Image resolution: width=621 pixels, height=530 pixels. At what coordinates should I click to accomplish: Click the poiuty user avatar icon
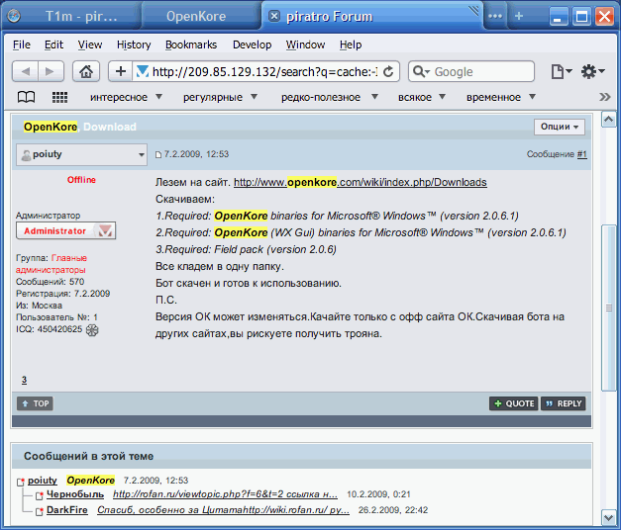[26, 155]
